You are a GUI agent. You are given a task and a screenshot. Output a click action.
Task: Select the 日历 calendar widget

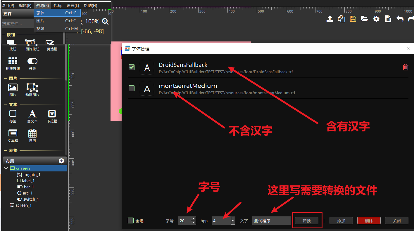pyautogui.click(x=32, y=136)
